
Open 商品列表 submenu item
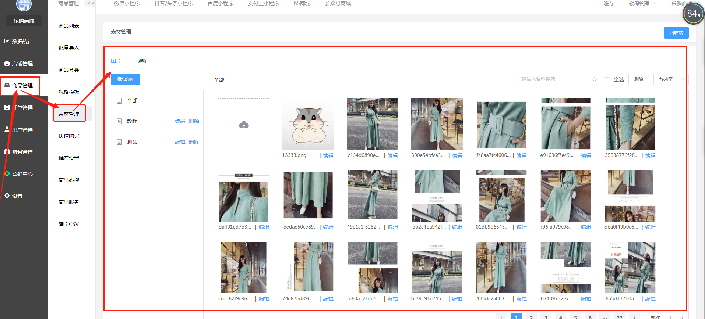(x=69, y=26)
